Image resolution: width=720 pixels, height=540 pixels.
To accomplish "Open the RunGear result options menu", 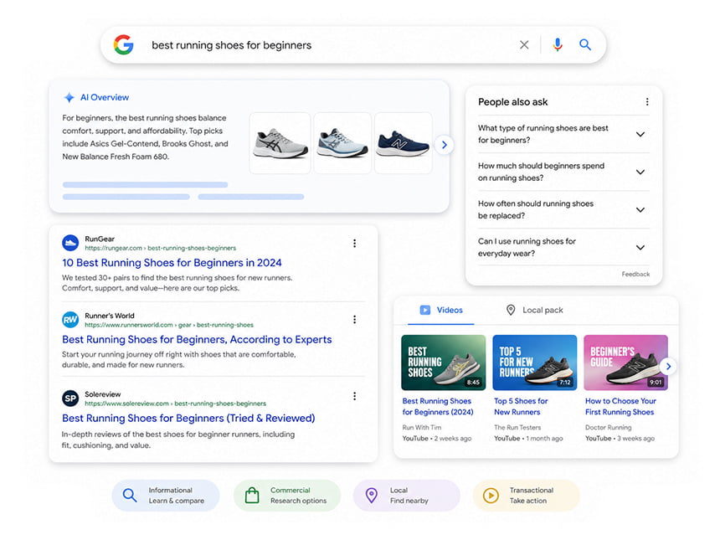I will click(x=354, y=244).
